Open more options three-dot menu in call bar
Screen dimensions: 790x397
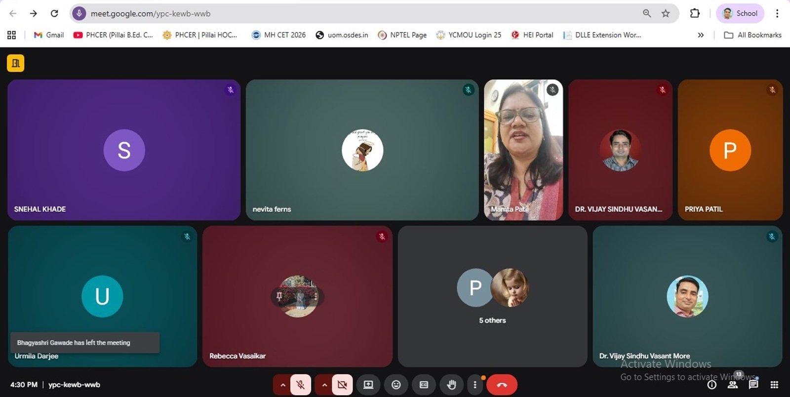pyautogui.click(x=475, y=385)
